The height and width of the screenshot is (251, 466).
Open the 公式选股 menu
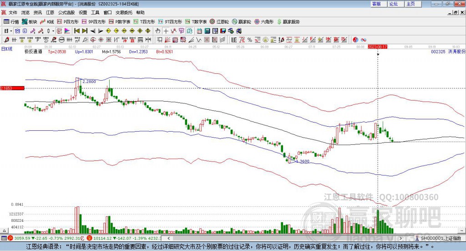(x=66, y=12)
